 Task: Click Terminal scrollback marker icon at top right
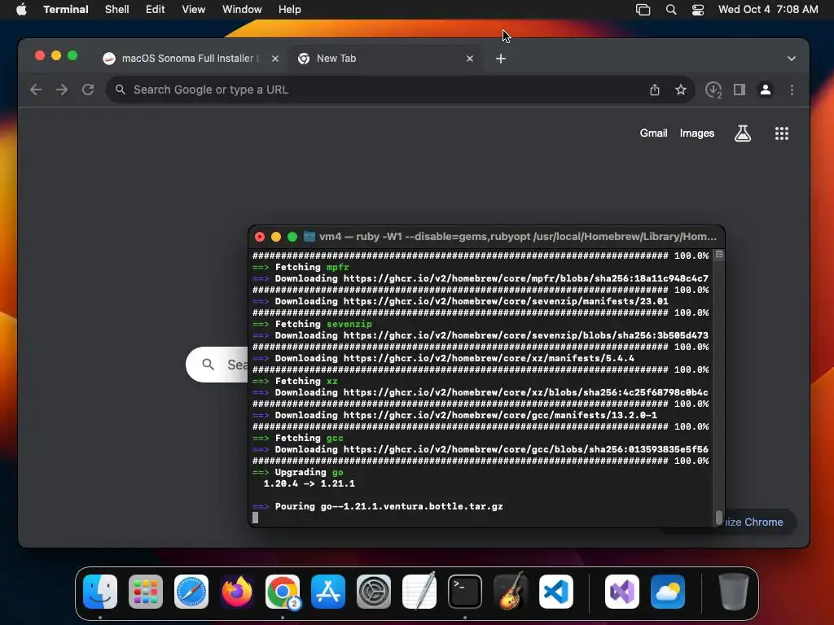719,255
